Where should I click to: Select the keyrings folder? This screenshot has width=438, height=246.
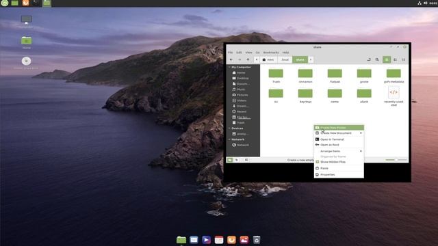[305, 96]
